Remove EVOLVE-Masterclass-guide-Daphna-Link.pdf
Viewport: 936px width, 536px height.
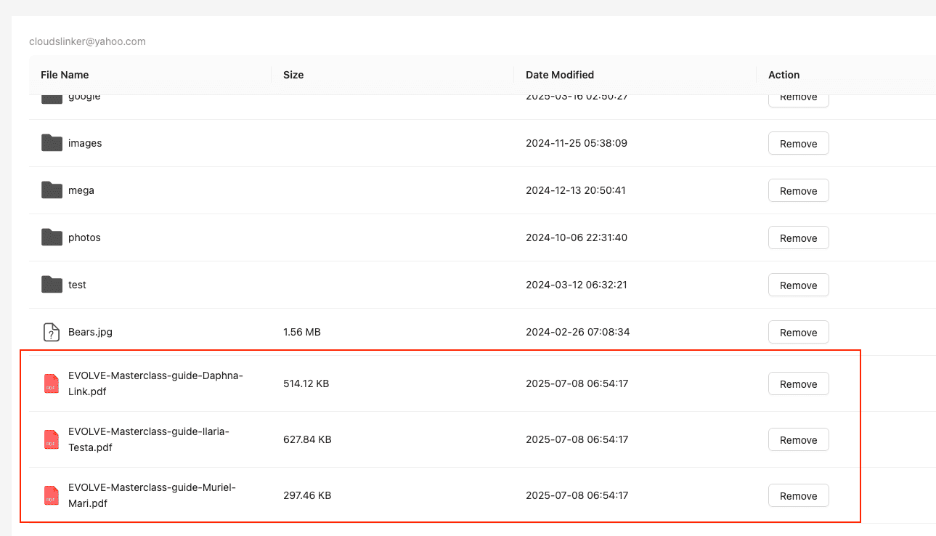799,384
